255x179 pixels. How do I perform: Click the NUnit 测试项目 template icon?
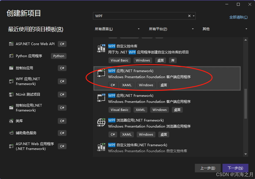pyautogui.click(x=11, y=95)
